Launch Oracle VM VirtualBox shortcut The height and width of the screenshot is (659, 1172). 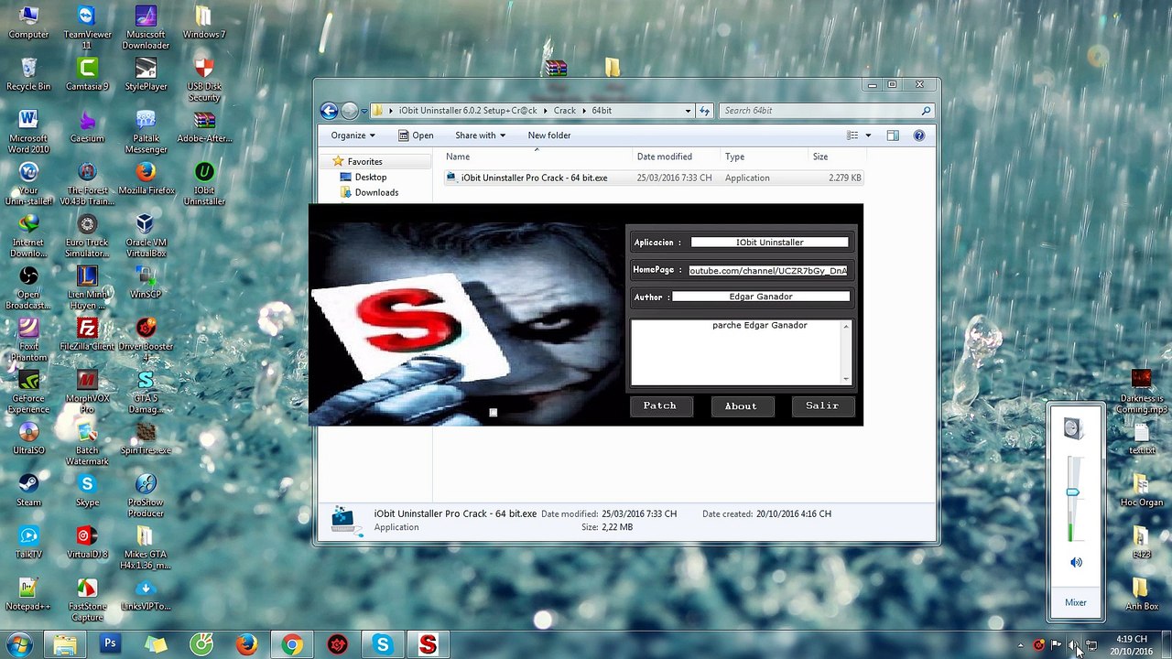146,236
